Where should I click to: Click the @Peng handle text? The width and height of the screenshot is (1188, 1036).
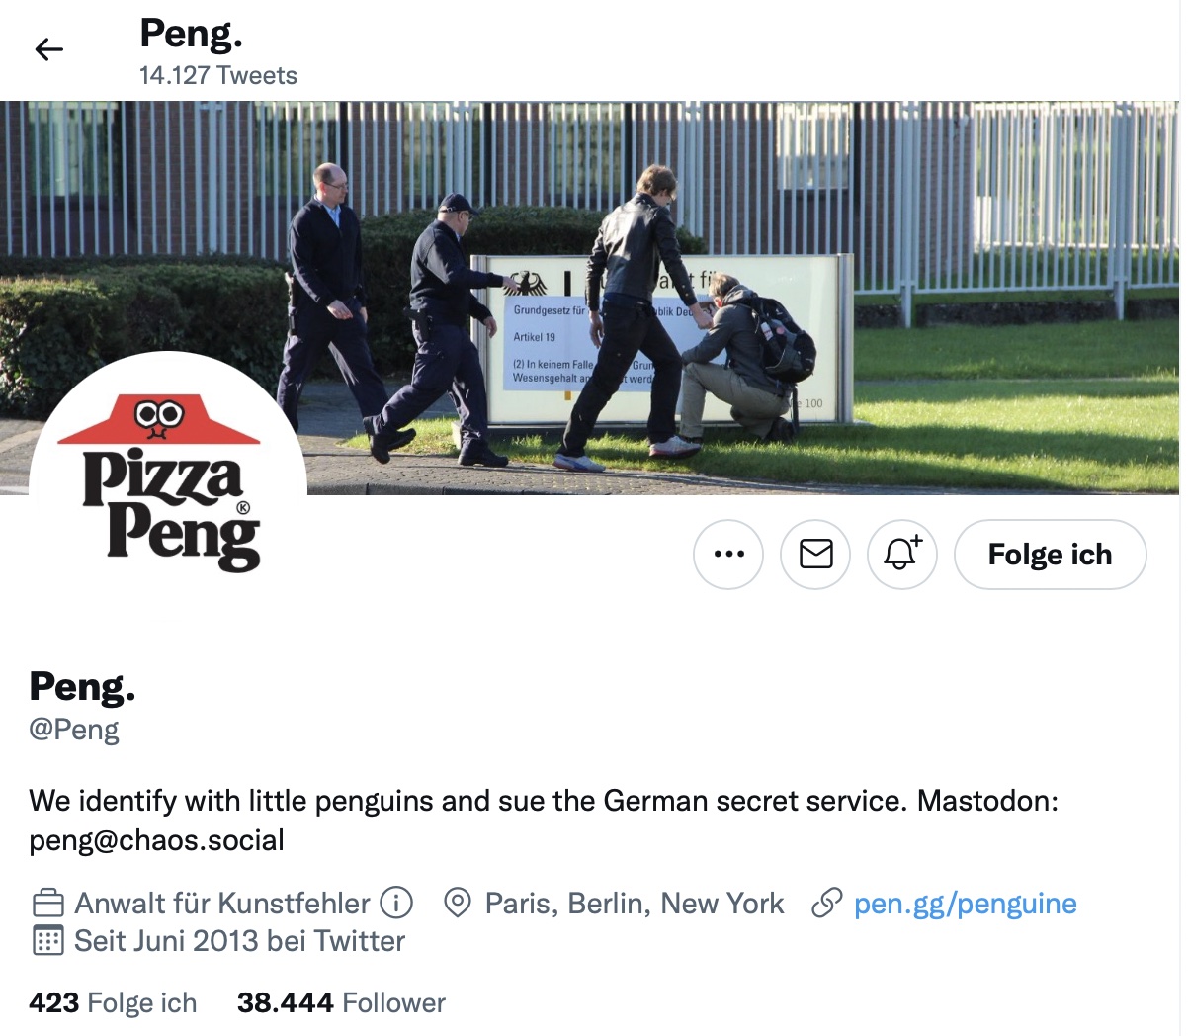[x=74, y=730]
